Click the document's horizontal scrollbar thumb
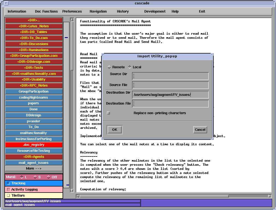 tap(154, 196)
